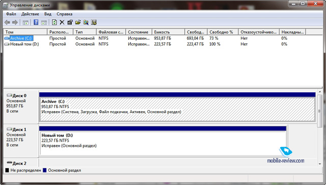
Task: Click the Open folder toolbar icon
Action: tap(78, 22)
